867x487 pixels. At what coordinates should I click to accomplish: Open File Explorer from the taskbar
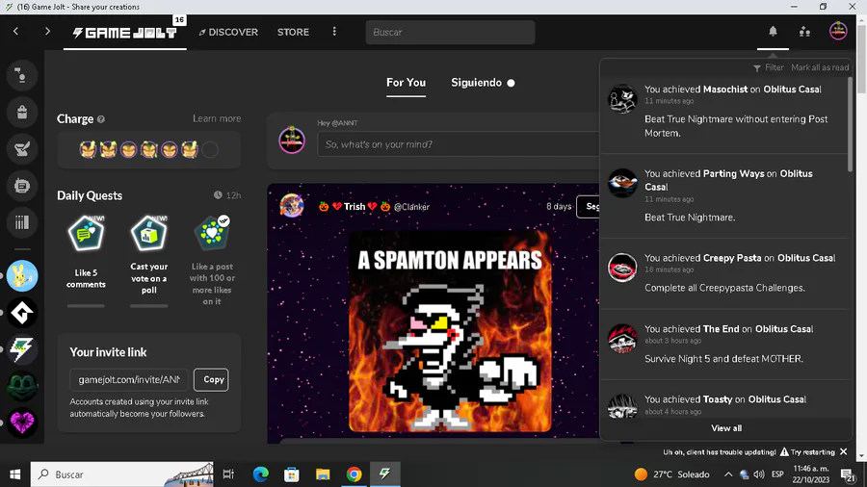(323, 474)
